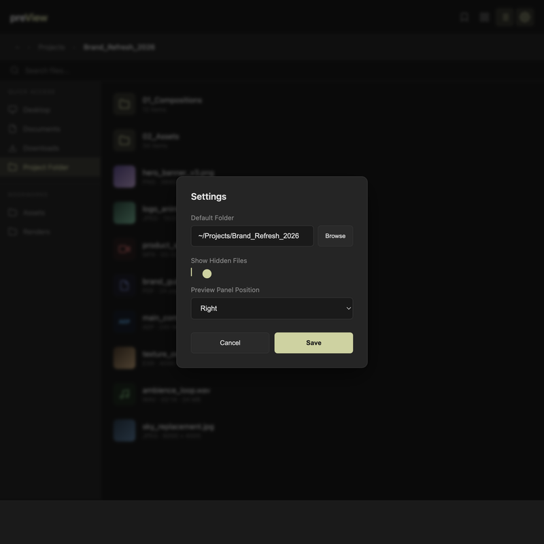Click Cancel in the Settings dialog

click(x=230, y=343)
